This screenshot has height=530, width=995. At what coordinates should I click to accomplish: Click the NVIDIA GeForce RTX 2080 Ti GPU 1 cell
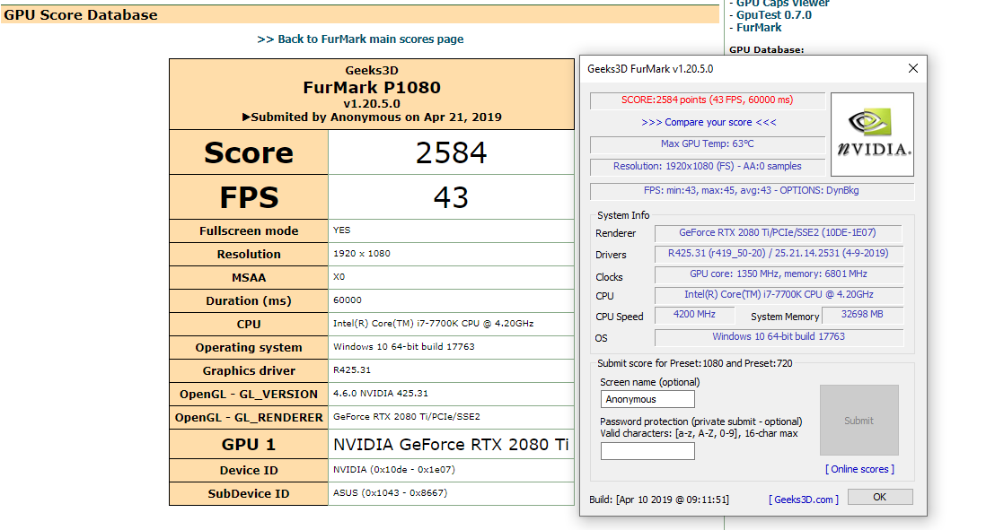click(451, 445)
